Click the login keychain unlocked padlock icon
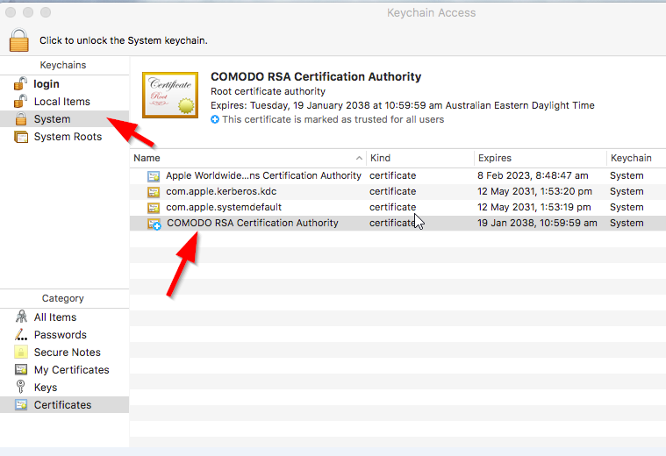The image size is (666, 456). 20,83
